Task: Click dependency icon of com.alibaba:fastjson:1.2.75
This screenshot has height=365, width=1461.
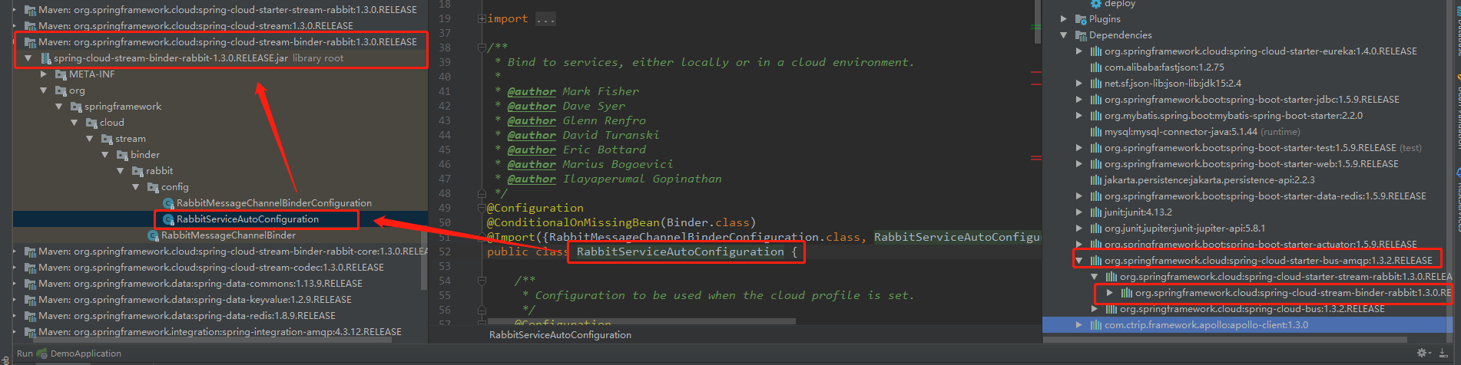Action: click(x=1096, y=67)
